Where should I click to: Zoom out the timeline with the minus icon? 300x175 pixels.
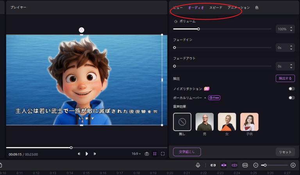(256, 165)
